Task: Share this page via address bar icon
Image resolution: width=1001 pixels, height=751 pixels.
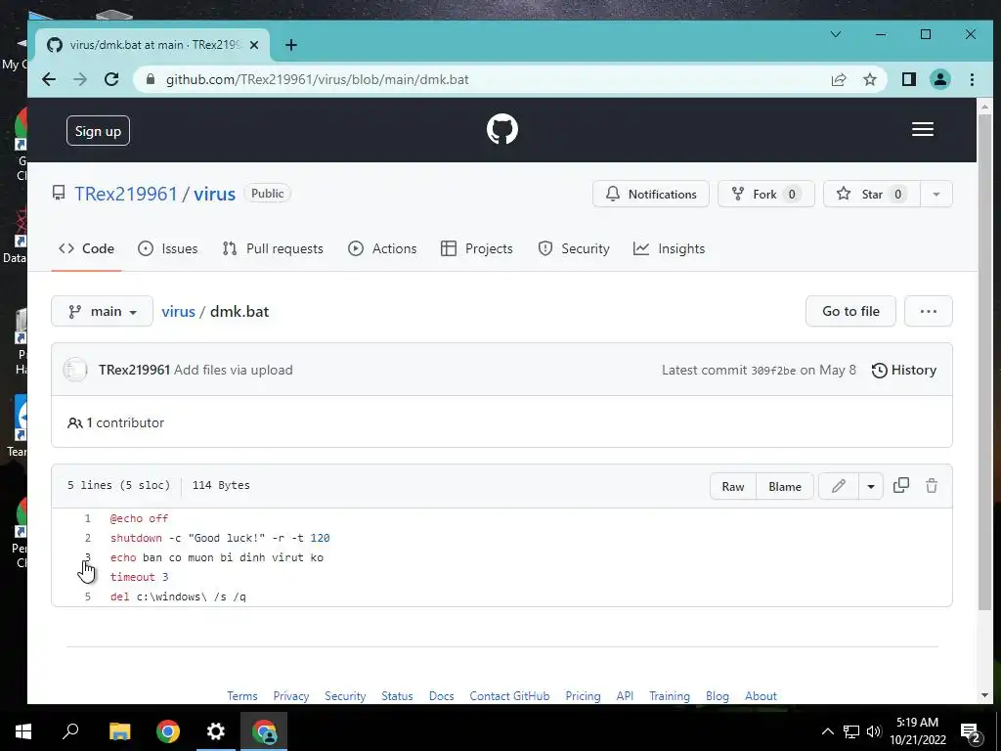Action: 838,79
